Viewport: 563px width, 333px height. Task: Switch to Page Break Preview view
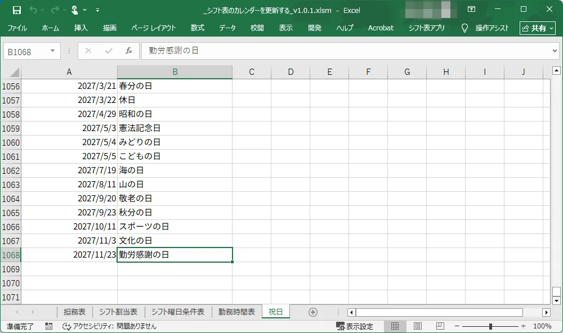pos(440,326)
